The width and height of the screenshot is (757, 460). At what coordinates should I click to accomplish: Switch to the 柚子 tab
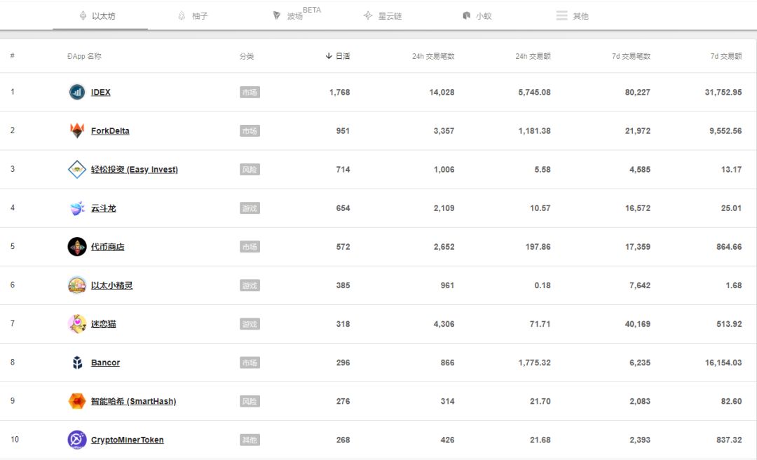pos(193,16)
